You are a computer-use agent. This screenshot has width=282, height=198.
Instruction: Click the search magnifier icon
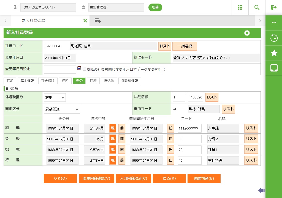[x=257, y=7]
